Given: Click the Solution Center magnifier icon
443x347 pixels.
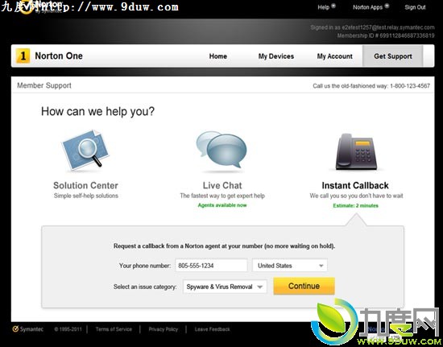Looking at the screenshot, I should (85, 150).
